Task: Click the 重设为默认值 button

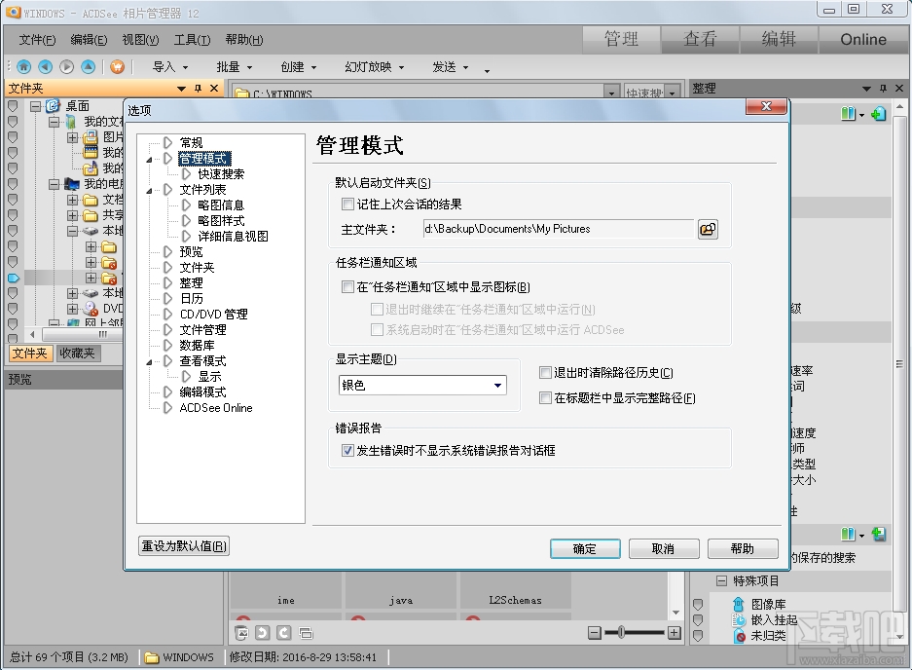Action: [x=183, y=546]
